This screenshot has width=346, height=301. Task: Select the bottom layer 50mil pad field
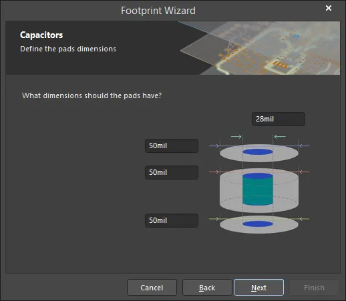(x=172, y=220)
